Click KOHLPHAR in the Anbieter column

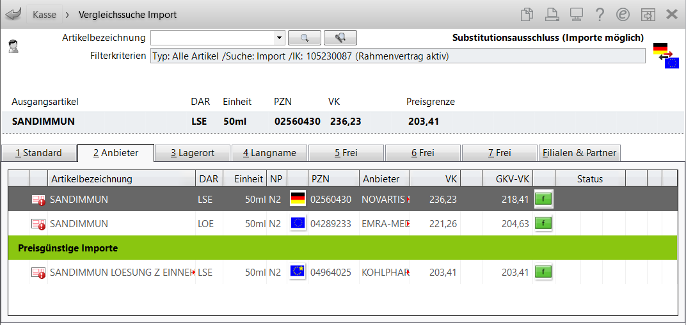coord(385,272)
